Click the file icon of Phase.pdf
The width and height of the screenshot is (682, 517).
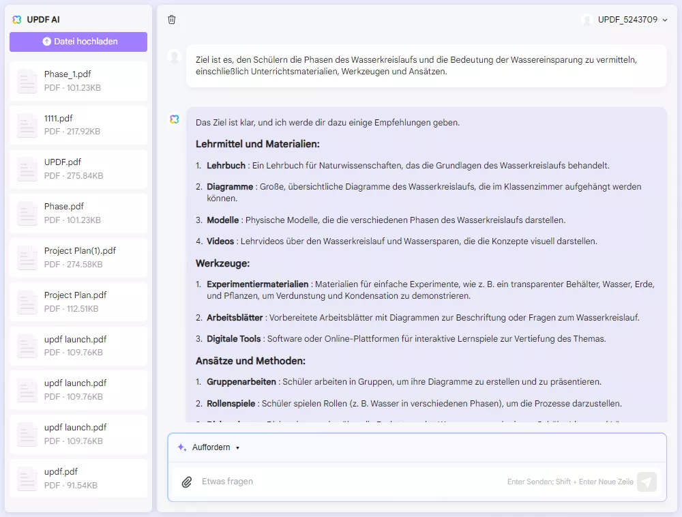pos(27,213)
